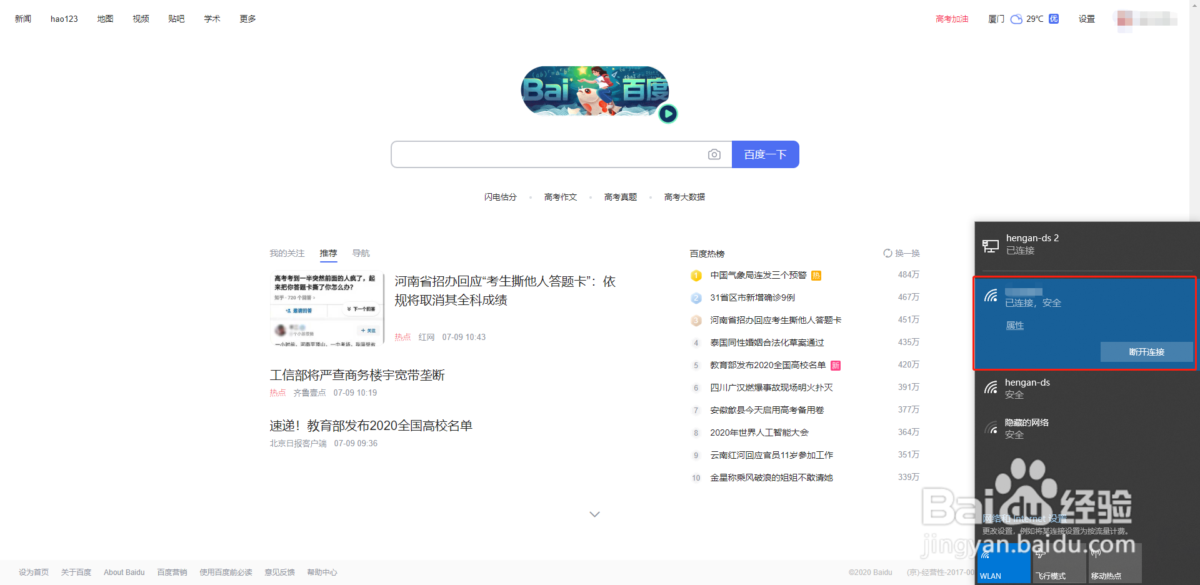Click the WiFi signal icon of the connected network
Image resolution: width=1200 pixels, height=585 pixels.
click(991, 296)
